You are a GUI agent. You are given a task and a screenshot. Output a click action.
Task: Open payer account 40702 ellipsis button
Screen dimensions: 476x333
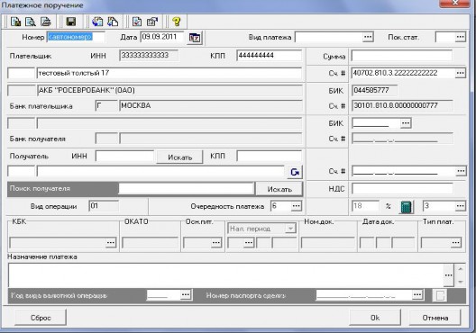pos(460,73)
